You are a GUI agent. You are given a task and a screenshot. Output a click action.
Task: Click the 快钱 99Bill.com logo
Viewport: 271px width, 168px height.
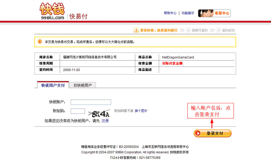[x=52, y=11]
